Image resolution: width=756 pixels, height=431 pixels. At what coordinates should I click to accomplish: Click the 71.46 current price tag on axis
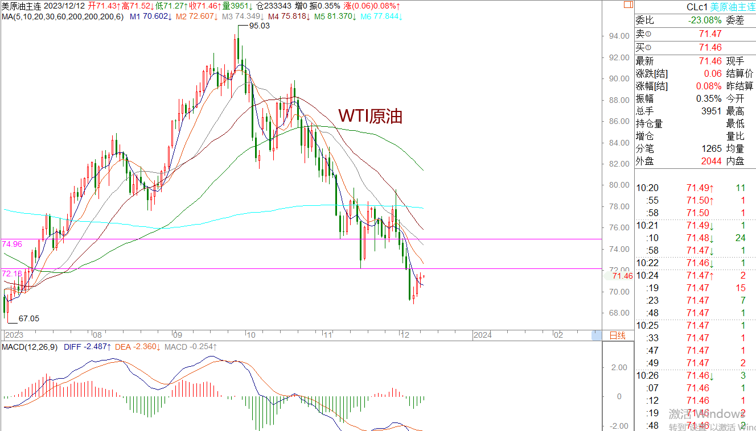pyautogui.click(x=621, y=276)
